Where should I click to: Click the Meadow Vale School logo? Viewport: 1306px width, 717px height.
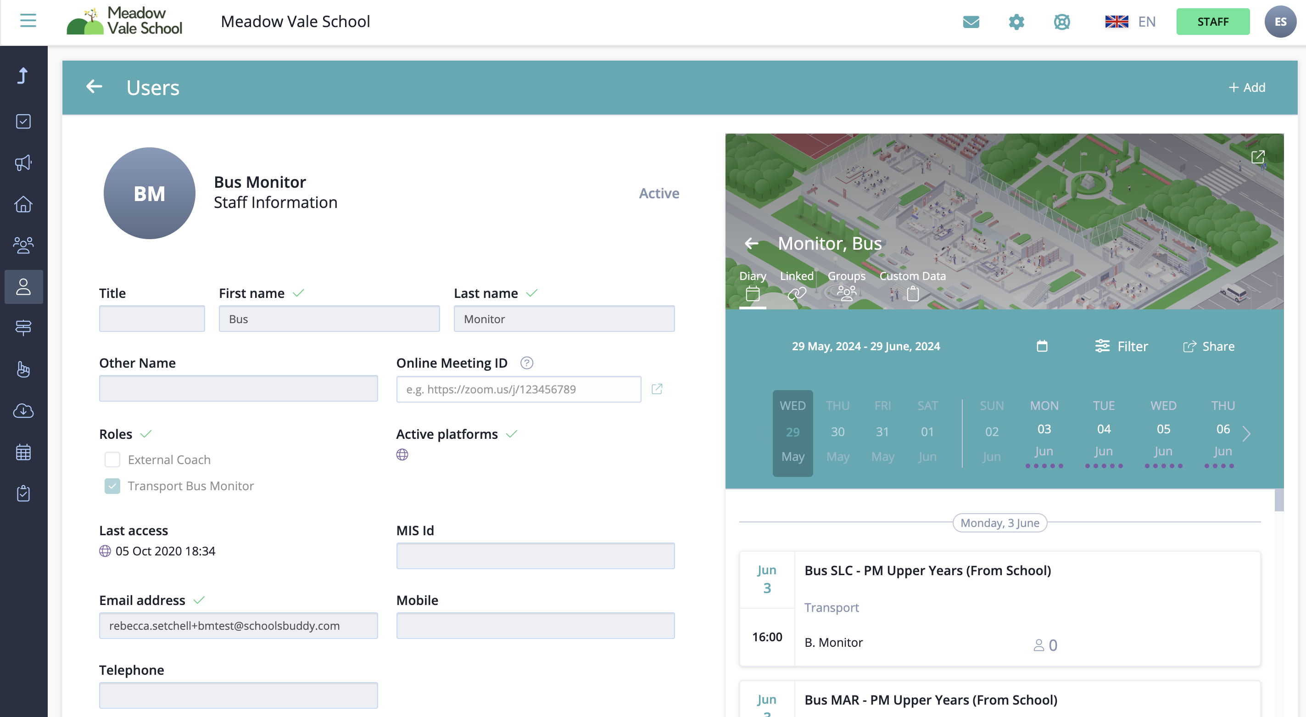124,21
